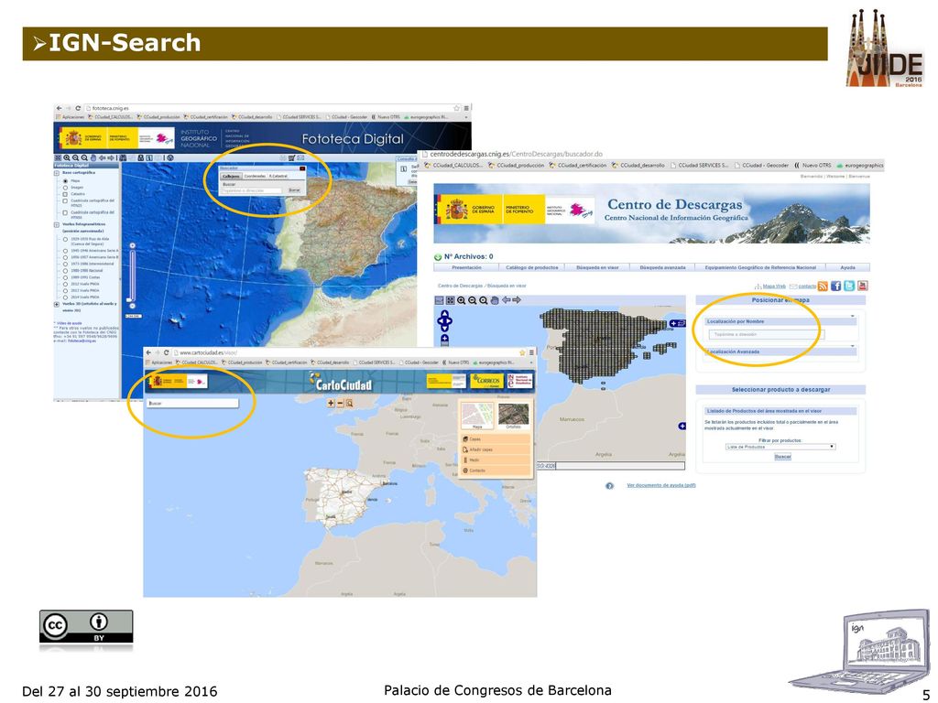Click magnifier zoom box button in CartoCiudad
Screen dimensions: 938x703
tap(349, 404)
